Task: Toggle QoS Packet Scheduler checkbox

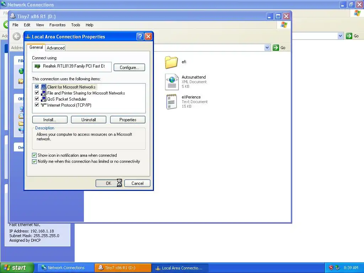Action: tap(37, 99)
